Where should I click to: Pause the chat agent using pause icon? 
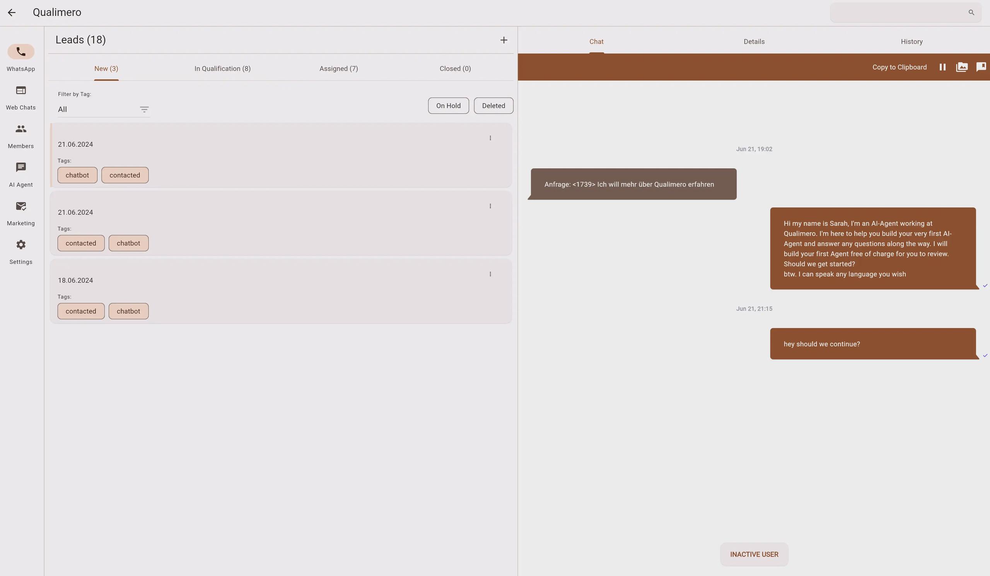[942, 67]
